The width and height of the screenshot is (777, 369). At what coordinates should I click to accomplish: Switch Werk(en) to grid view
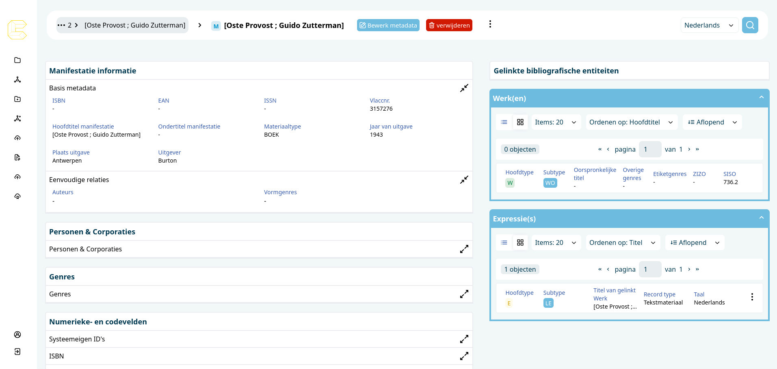pos(520,122)
